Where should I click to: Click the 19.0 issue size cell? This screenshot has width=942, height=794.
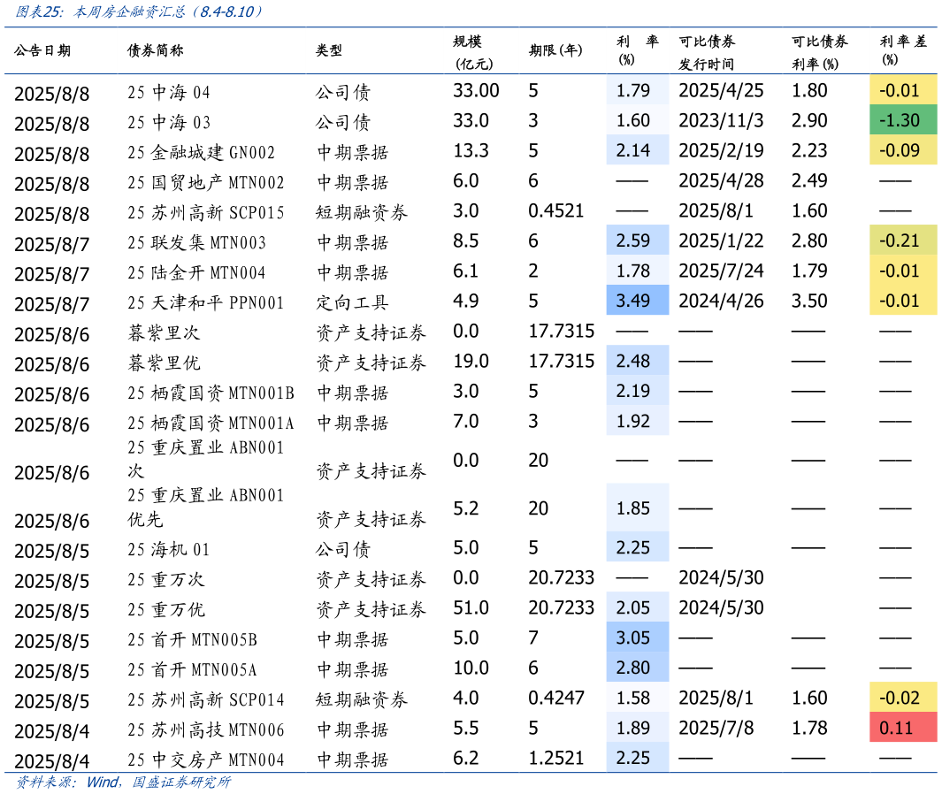(471, 361)
